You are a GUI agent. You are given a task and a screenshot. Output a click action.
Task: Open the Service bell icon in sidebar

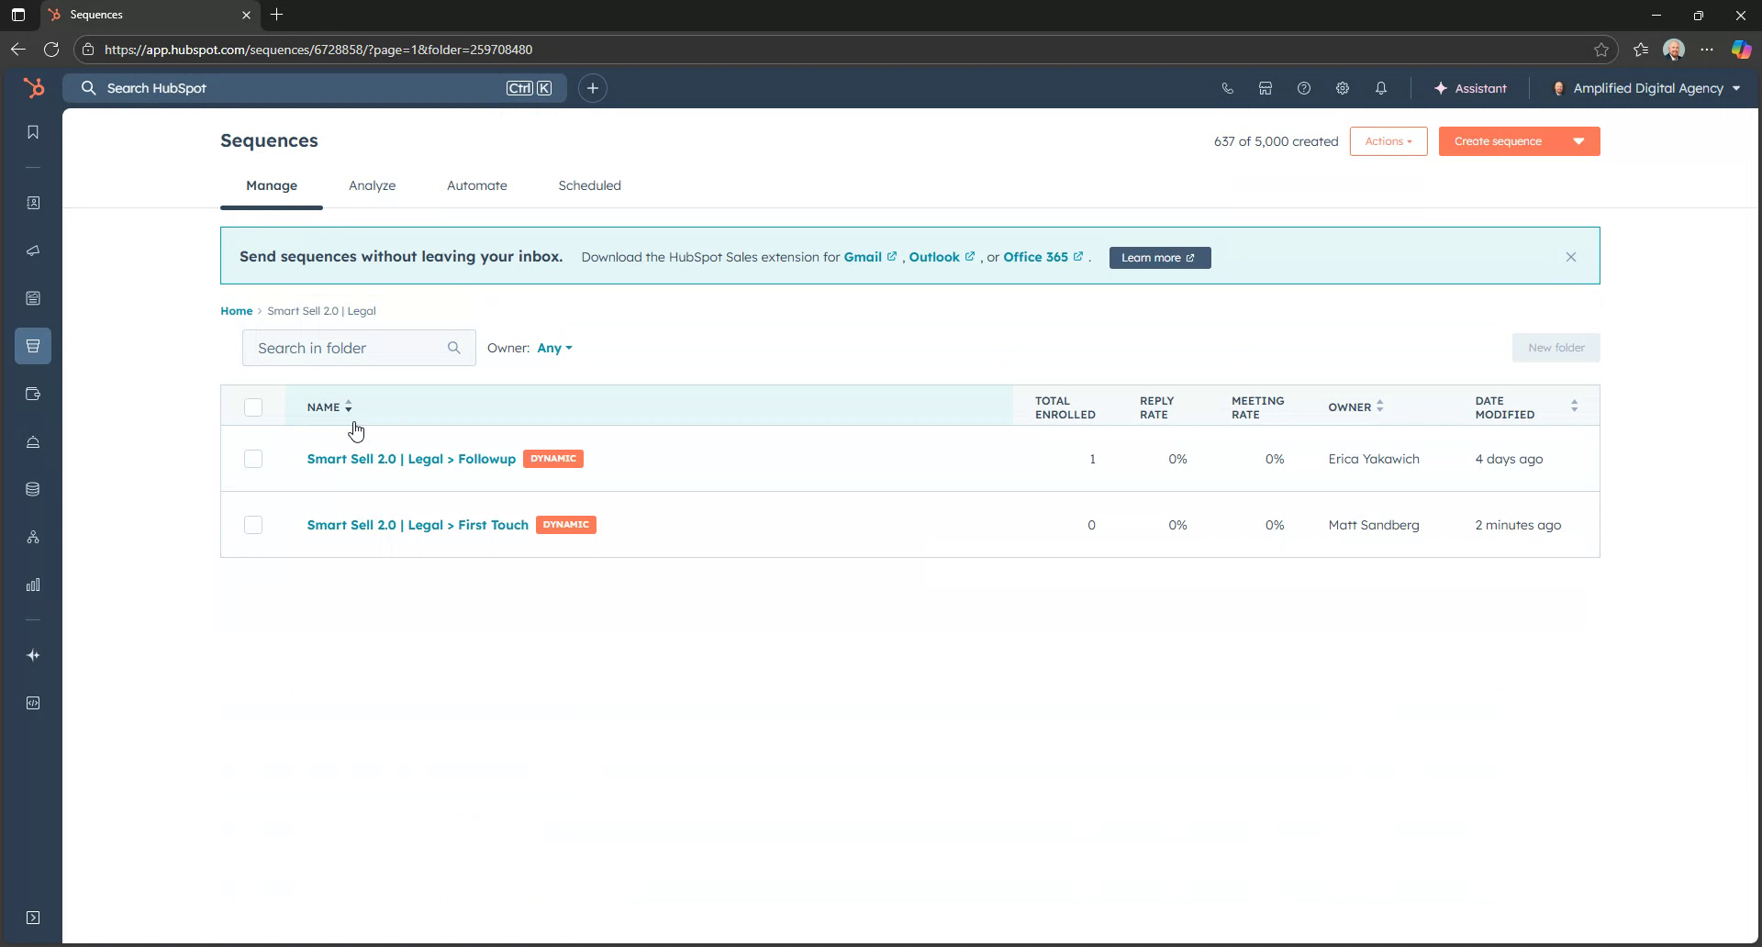pyautogui.click(x=33, y=441)
